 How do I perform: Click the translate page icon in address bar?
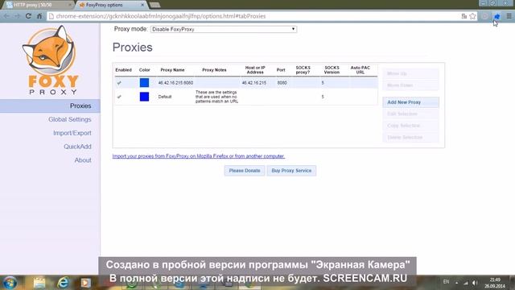tap(464, 16)
